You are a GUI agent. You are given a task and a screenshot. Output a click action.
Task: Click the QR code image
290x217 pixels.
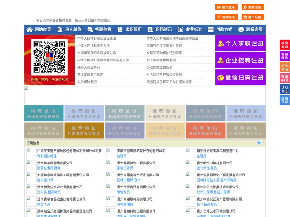pos(49,57)
